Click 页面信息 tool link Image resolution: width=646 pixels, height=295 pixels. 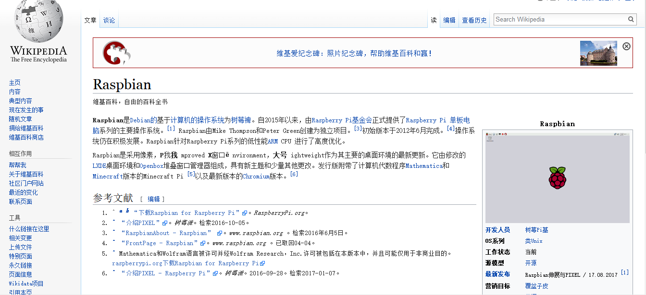click(x=21, y=274)
